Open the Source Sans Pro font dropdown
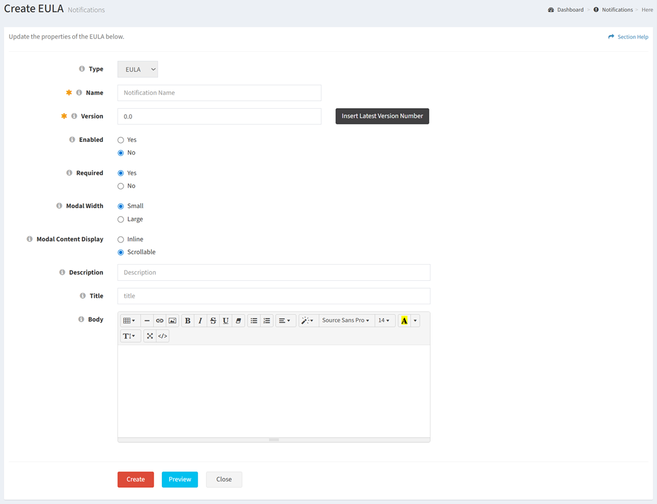657x504 pixels. tap(346, 321)
